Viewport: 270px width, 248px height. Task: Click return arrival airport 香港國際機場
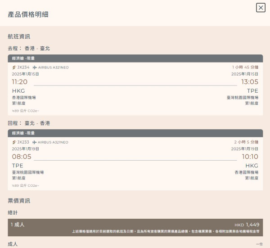247,172
